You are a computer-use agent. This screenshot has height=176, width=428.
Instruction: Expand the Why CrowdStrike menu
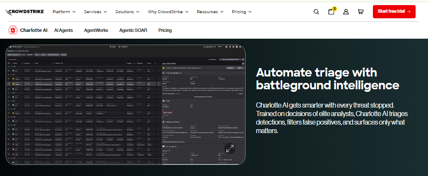coord(168,11)
